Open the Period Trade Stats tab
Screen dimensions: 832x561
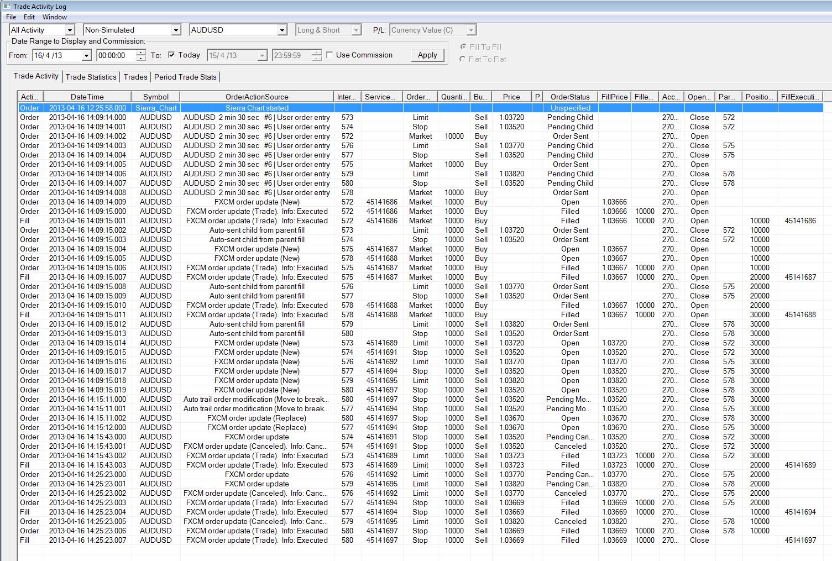[x=185, y=77]
